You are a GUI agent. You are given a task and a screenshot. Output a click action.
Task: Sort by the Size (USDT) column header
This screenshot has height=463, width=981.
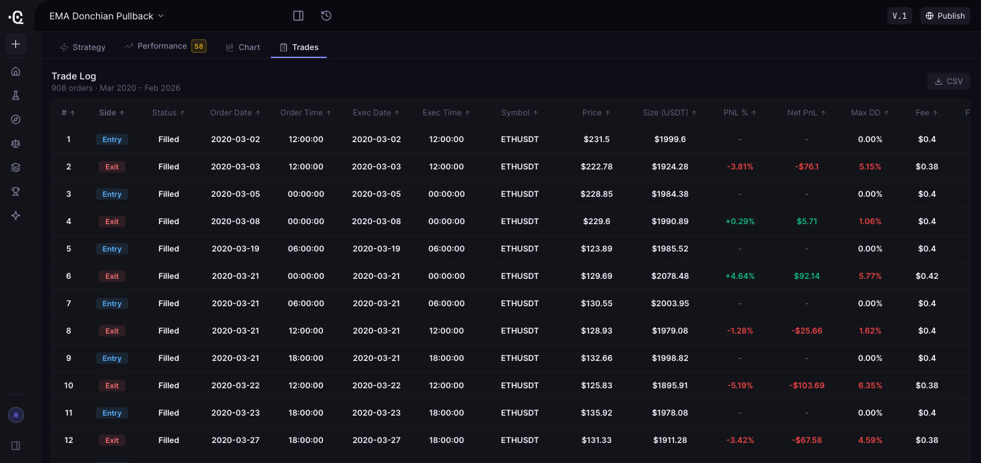[669, 113]
